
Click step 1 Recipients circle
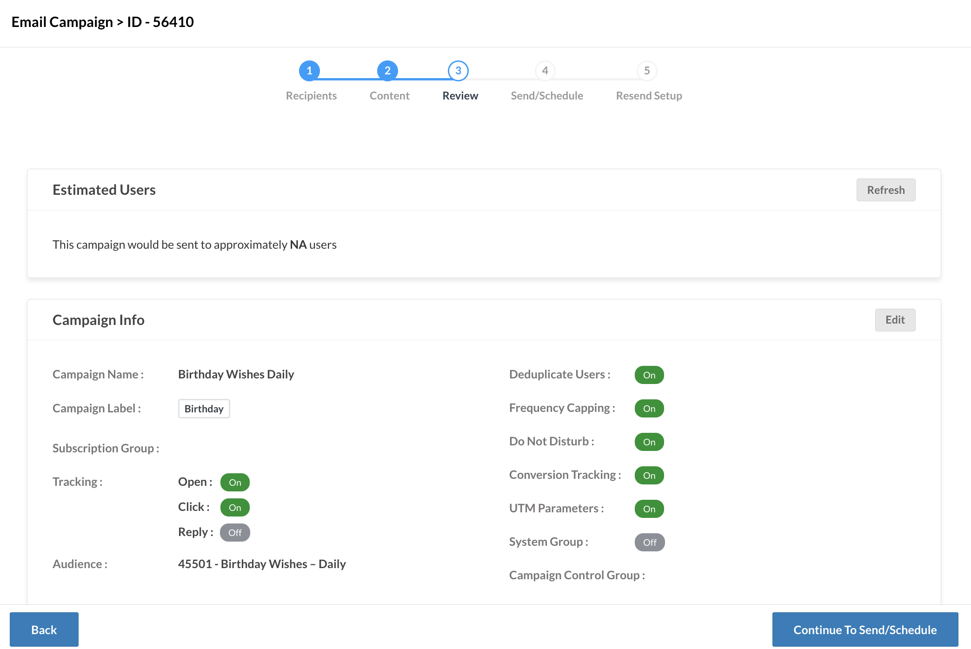(309, 71)
